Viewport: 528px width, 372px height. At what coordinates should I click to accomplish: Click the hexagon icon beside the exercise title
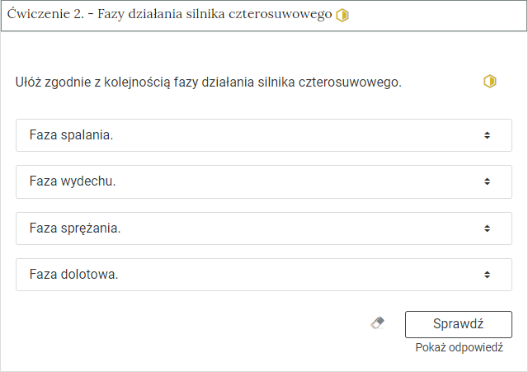pos(342,15)
